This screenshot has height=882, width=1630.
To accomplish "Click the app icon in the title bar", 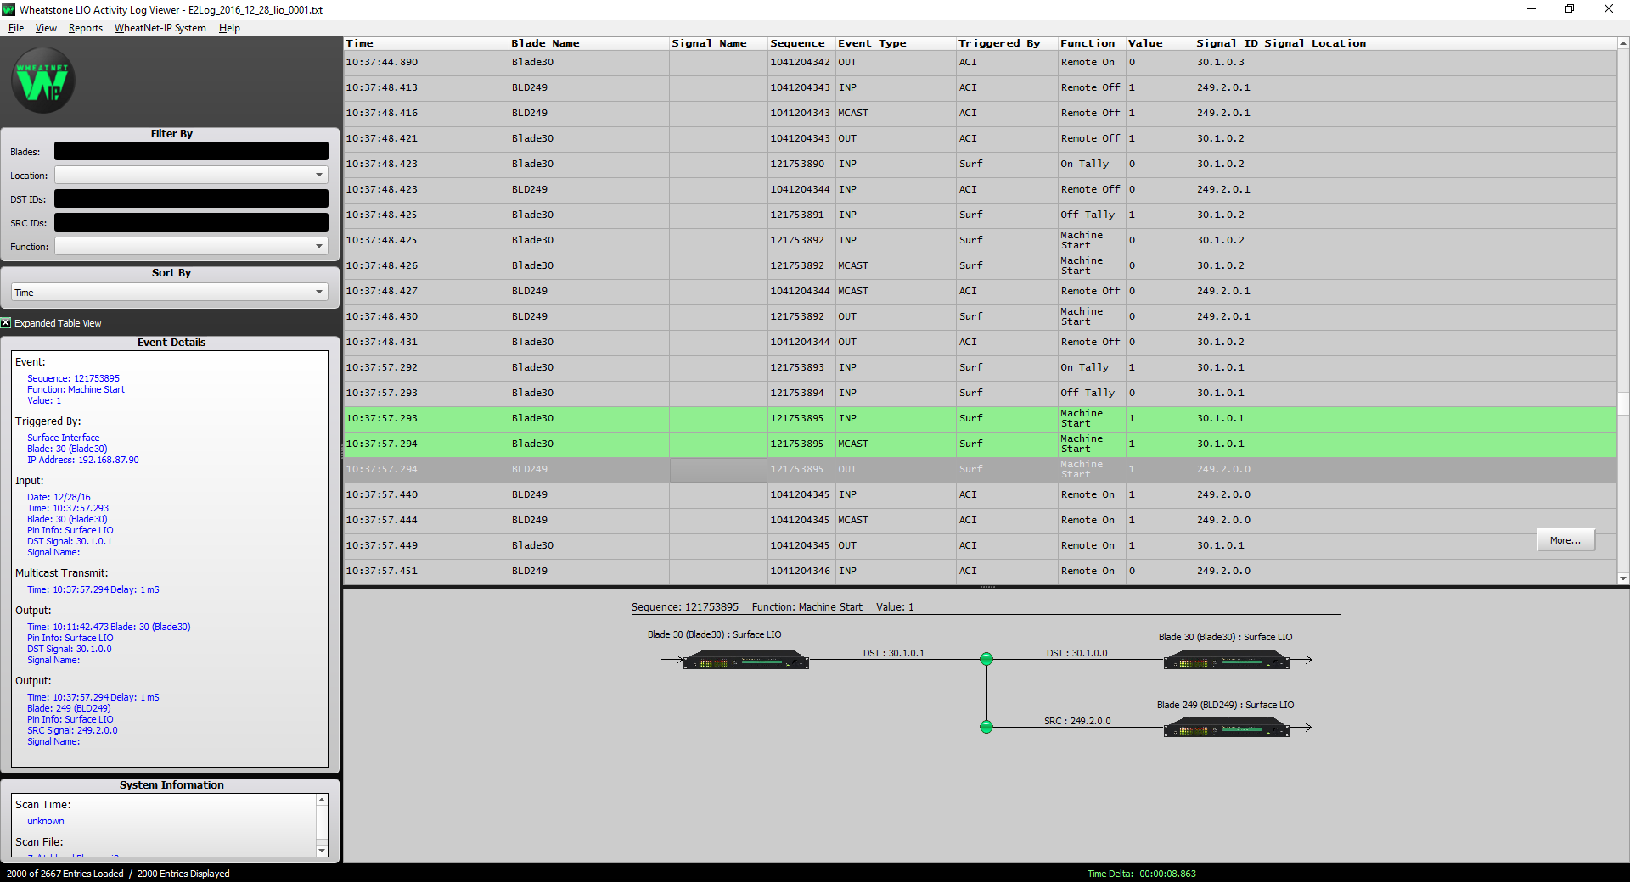I will (x=9, y=9).
